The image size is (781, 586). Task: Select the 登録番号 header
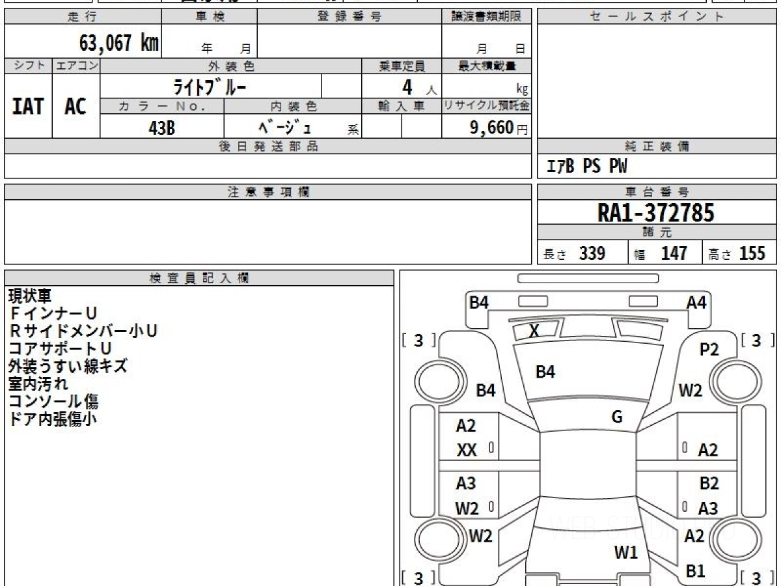click(349, 17)
